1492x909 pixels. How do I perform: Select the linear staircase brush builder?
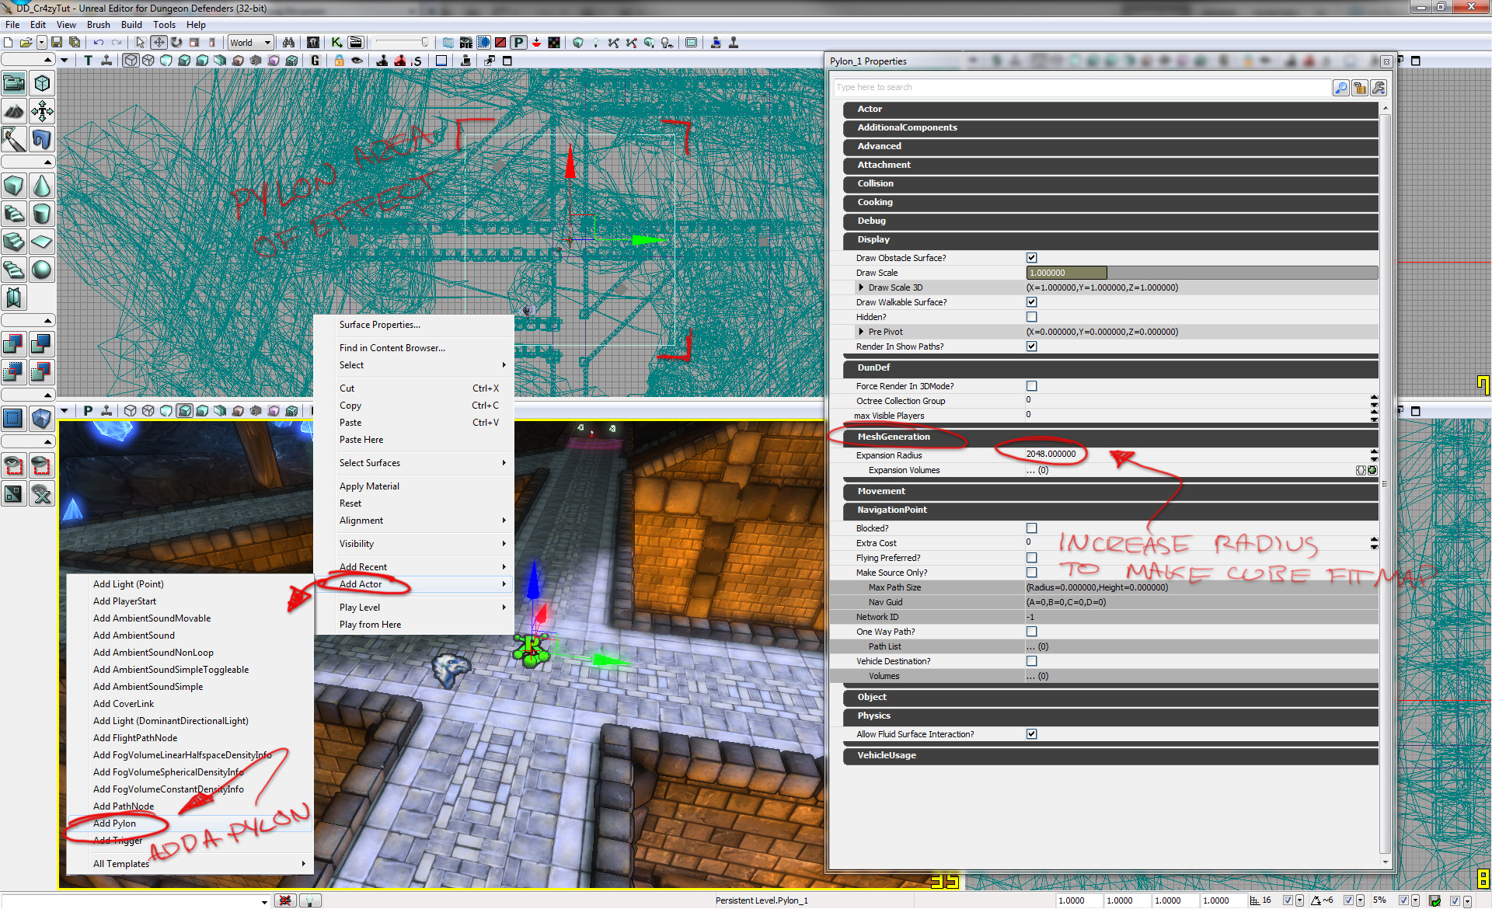[14, 242]
